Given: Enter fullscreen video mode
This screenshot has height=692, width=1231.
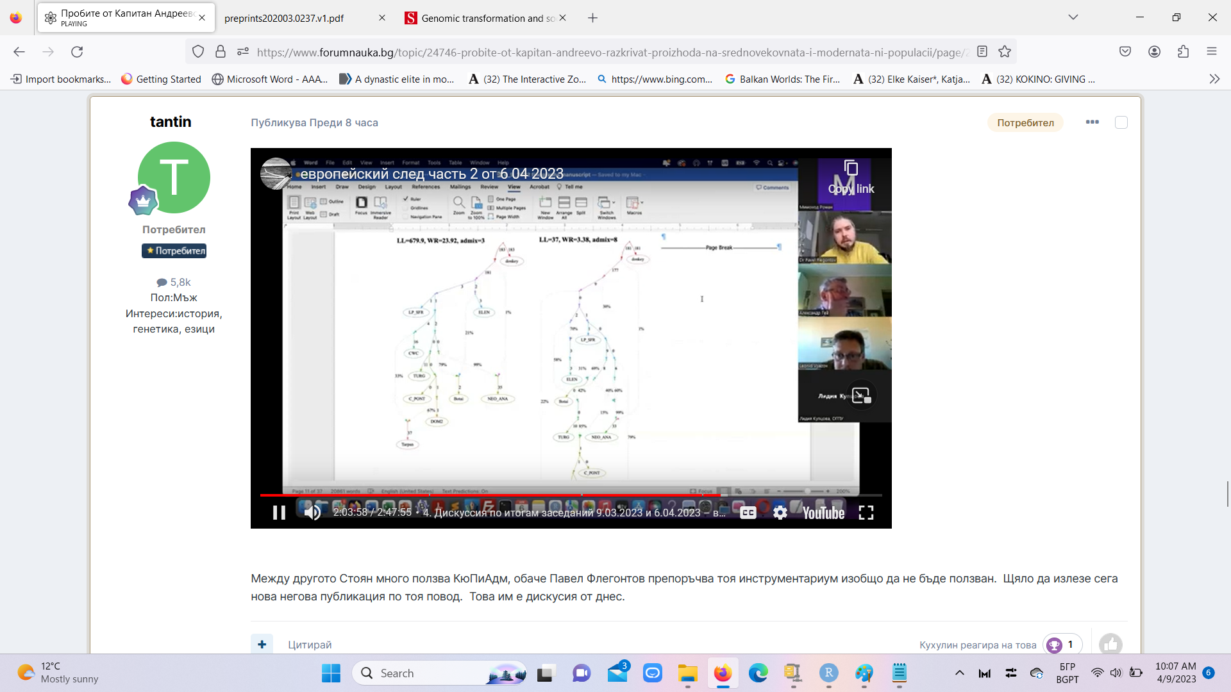Looking at the screenshot, I should click(x=866, y=513).
